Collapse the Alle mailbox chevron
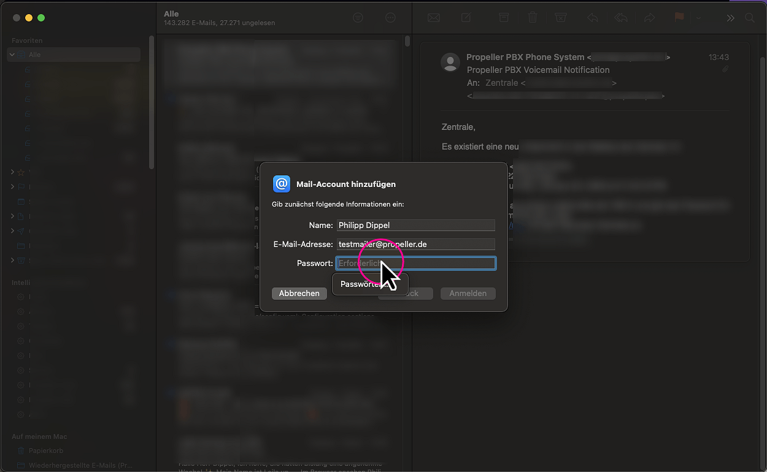The image size is (767, 472). point(12,55)
